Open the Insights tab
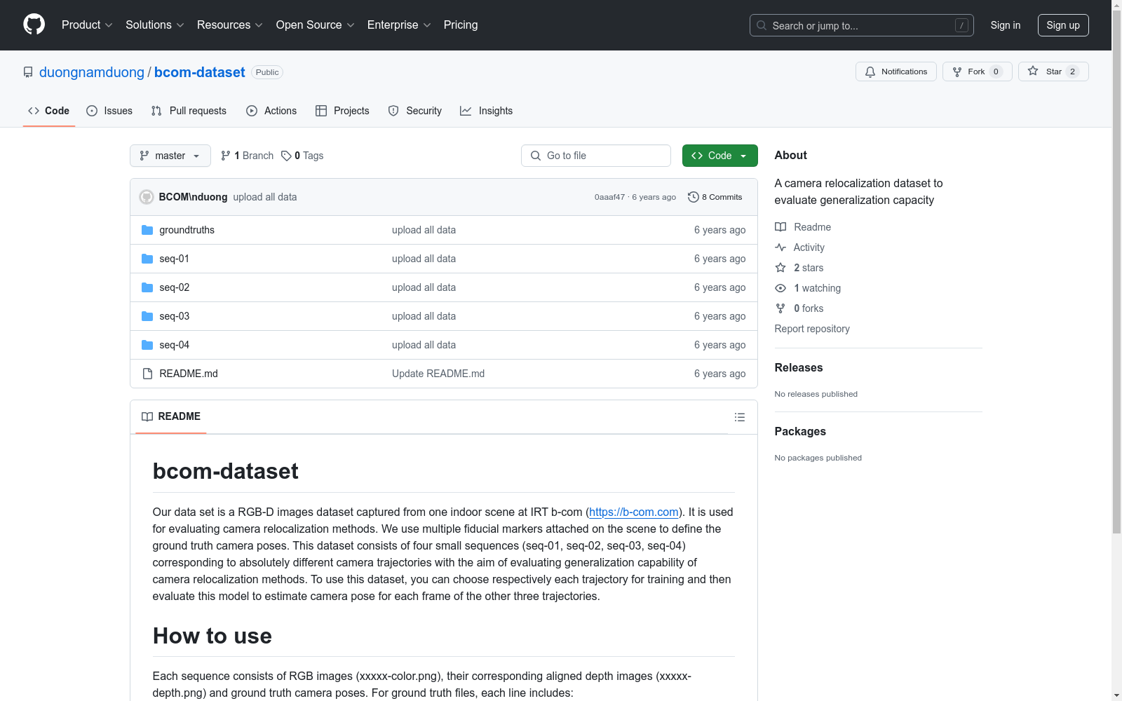 point(486,111)
